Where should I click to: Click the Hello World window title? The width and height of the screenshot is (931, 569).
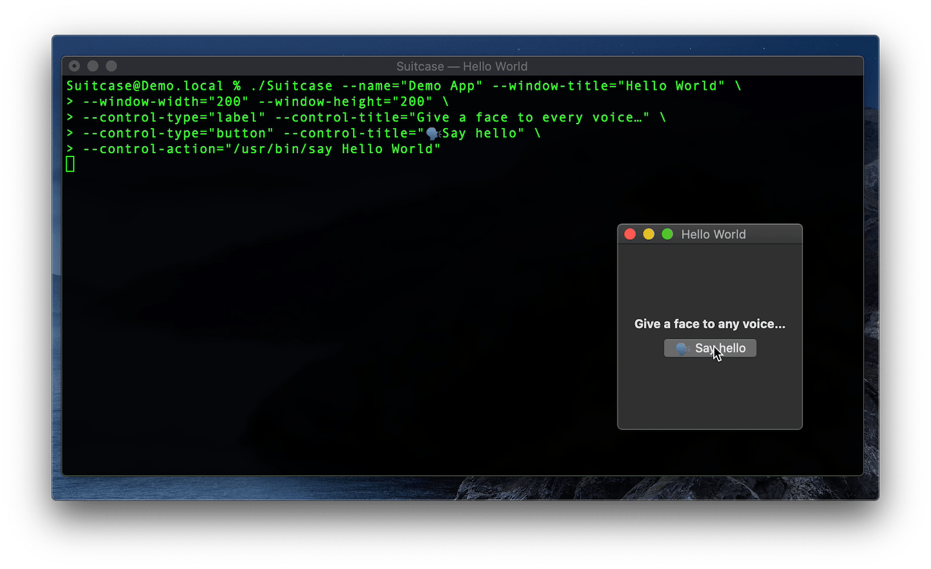pos(713,234)
